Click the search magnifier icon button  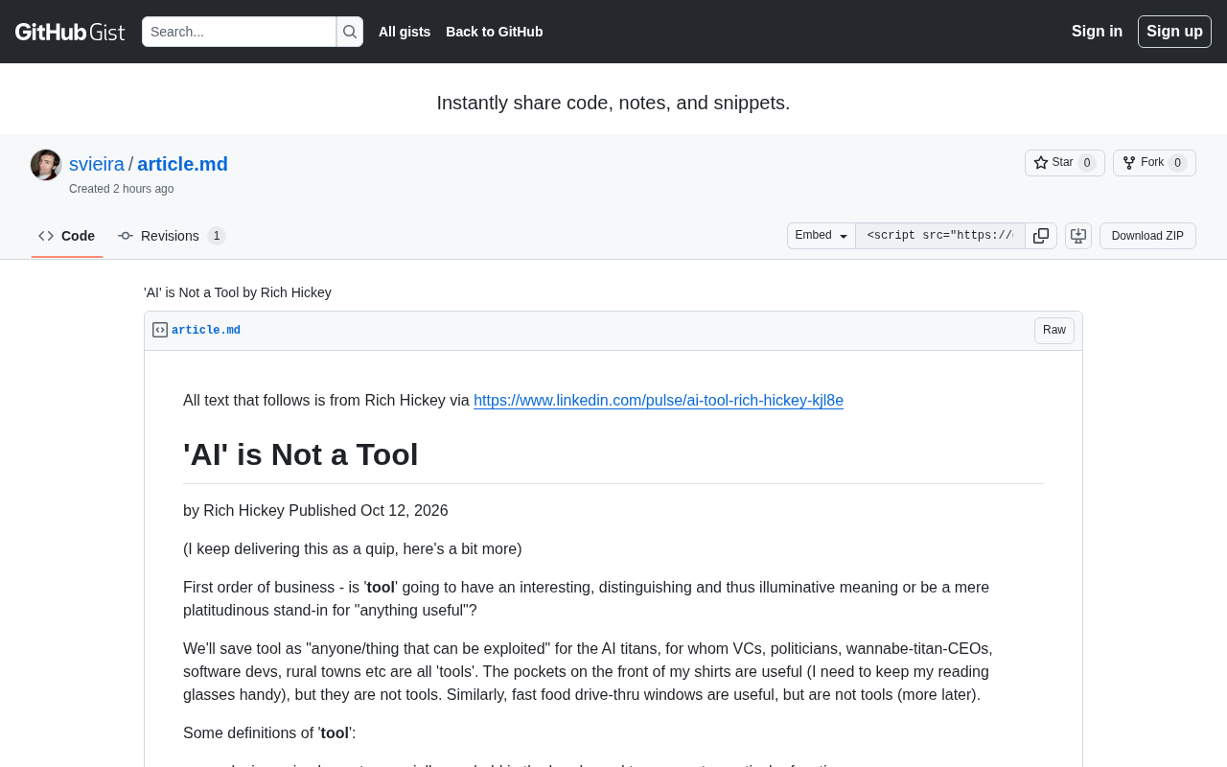click(x=350, y=32)
